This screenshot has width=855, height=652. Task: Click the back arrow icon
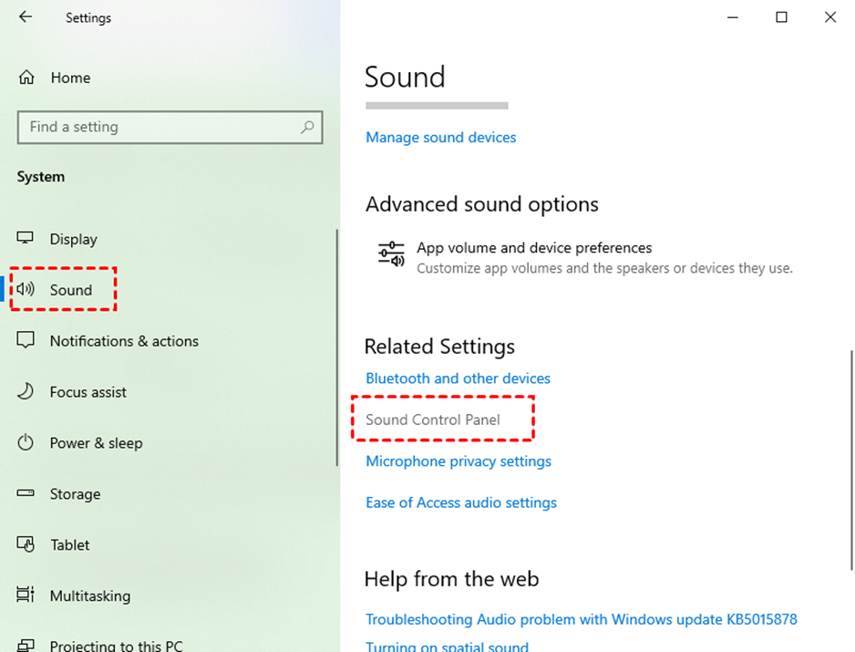26,17
